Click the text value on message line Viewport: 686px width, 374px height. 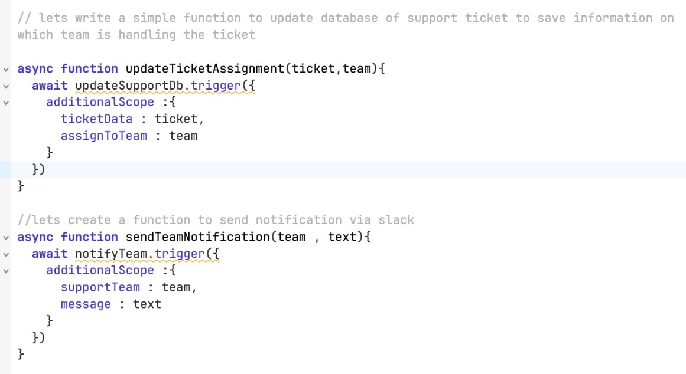[x=147, y=304]
